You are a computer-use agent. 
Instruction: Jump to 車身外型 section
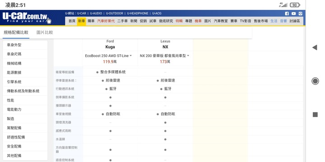click(25, 45)
